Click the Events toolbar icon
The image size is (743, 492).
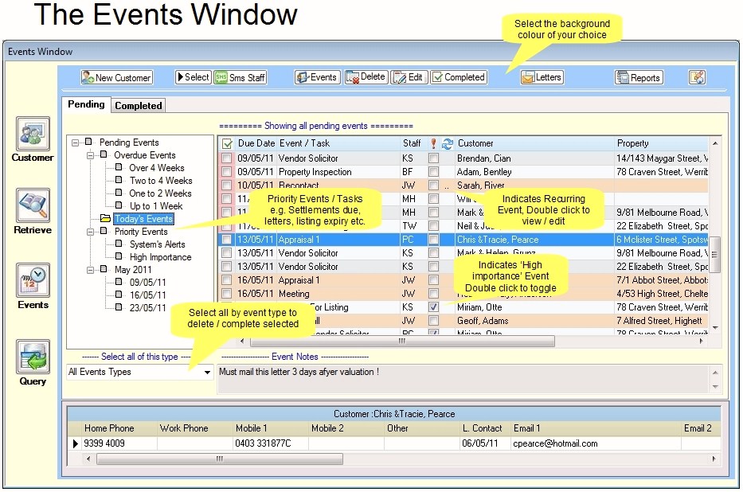pos(316,77)
